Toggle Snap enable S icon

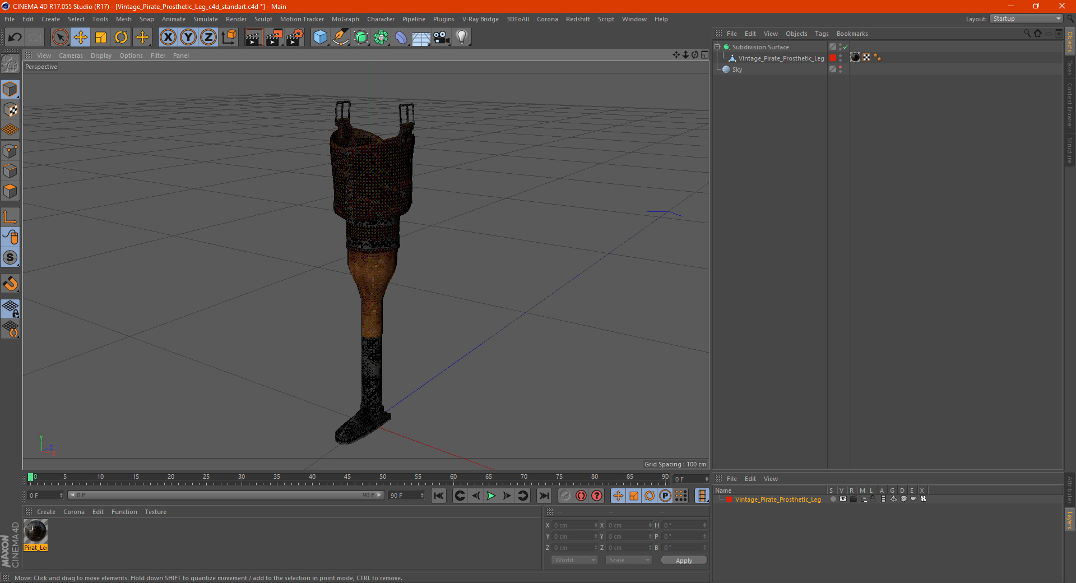(x=10, y=258)
